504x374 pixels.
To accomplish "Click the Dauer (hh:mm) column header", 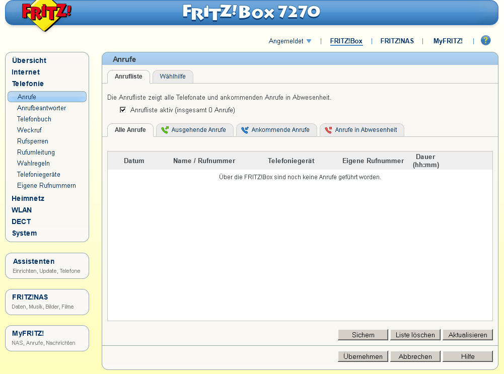I will tap(426, 161).
